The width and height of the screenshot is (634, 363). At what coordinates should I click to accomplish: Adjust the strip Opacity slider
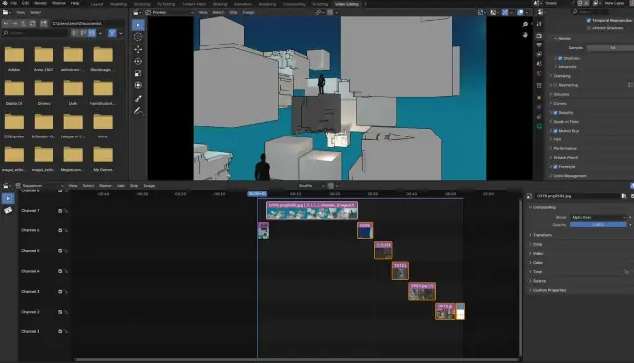click(598, 225)
